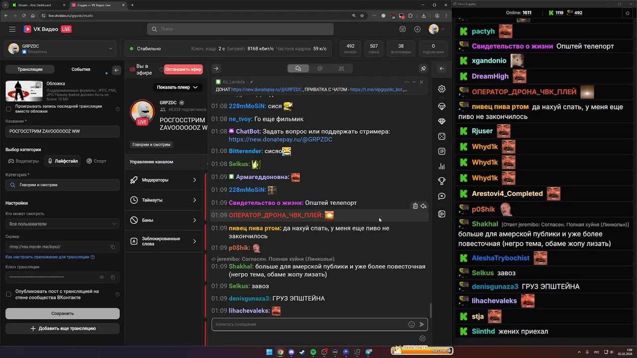Copy the server URL with copy icon
Image resolution: width=637 pixels, height=358 pixels.
pyautogui.click(x=113, y=247)
